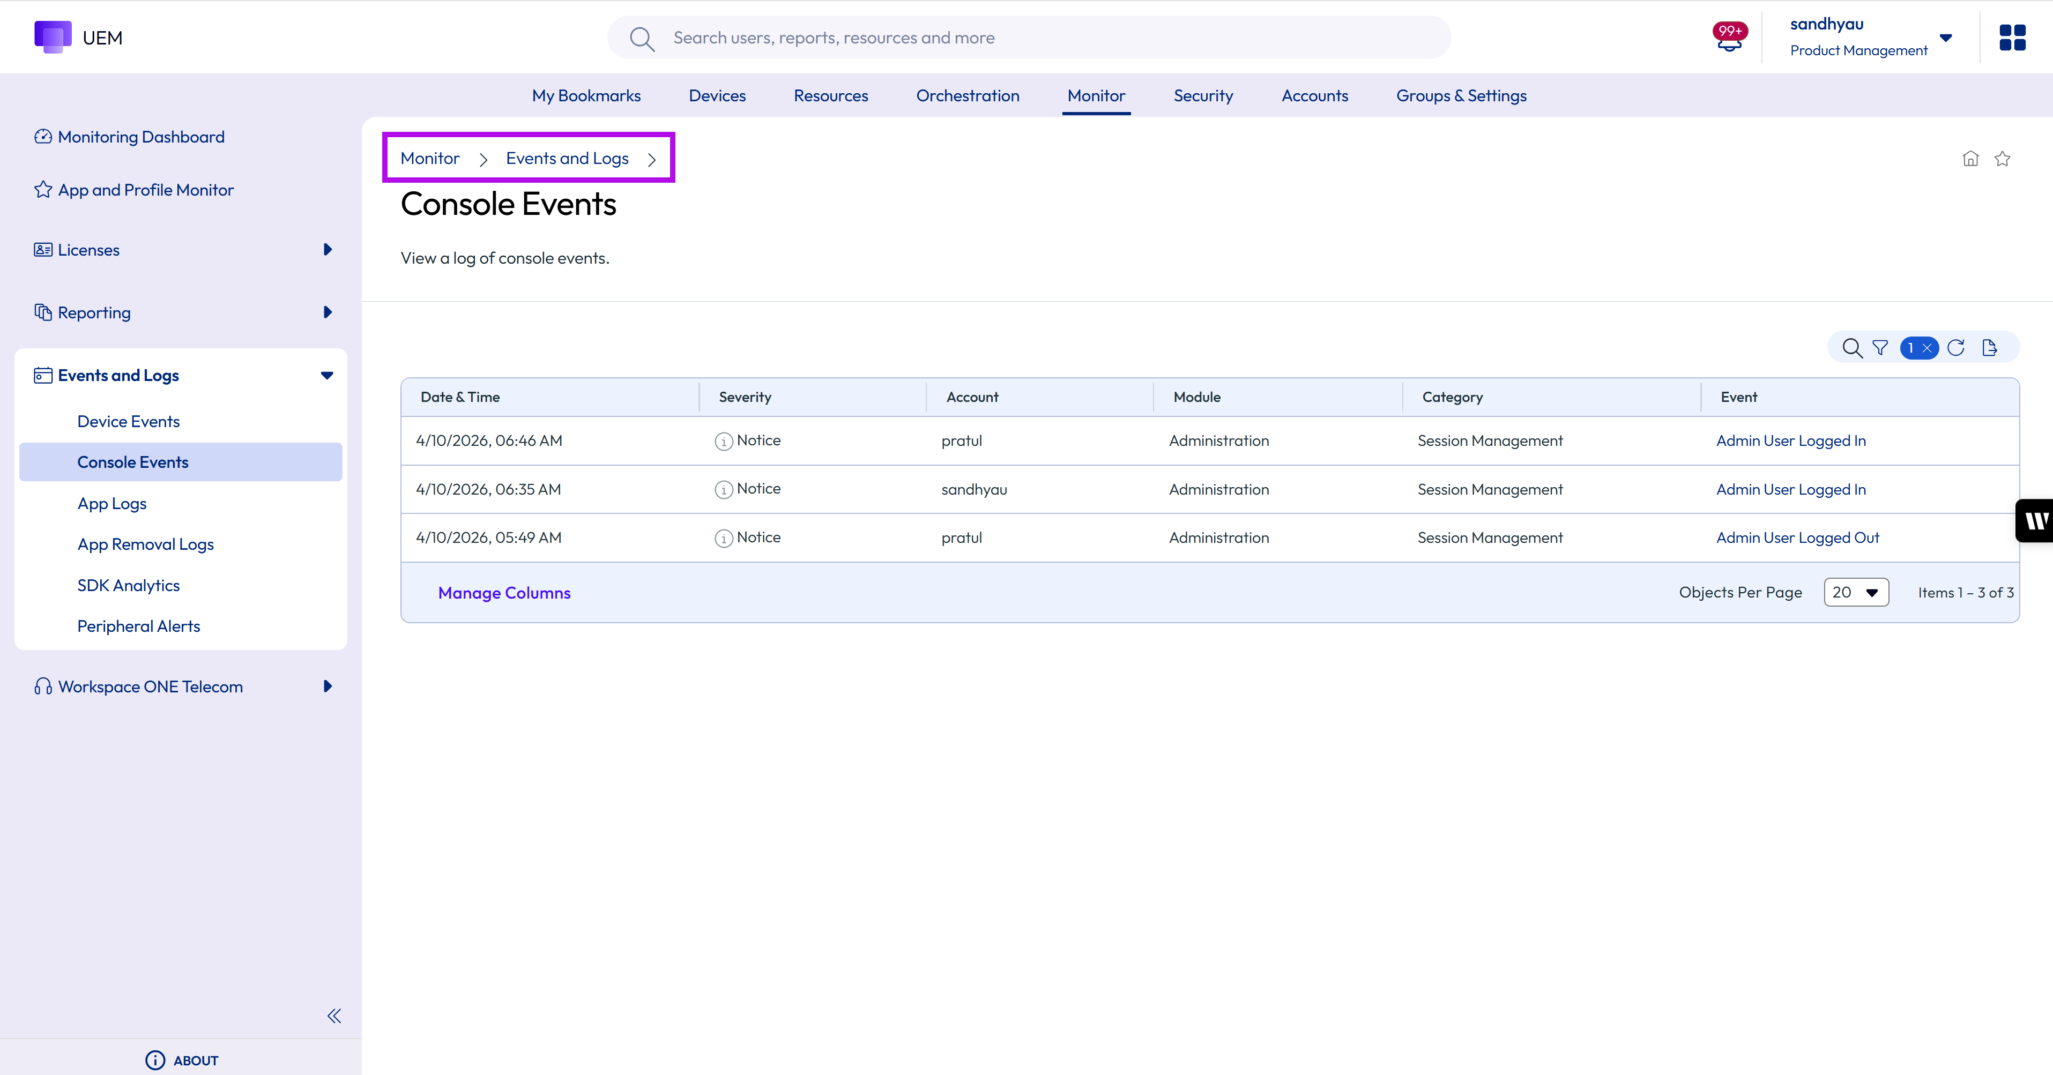Image resolution: width=2053 pixels, height=1075 pixels.
Task: Expand the Workspace ONE Telecom arrow
Action: coord(328,686)
